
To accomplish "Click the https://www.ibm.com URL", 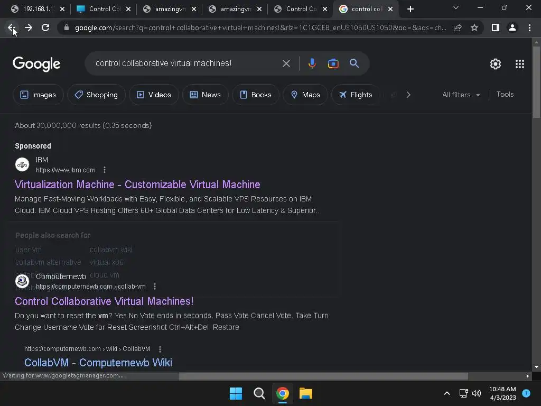I will (x=66, y=170).
